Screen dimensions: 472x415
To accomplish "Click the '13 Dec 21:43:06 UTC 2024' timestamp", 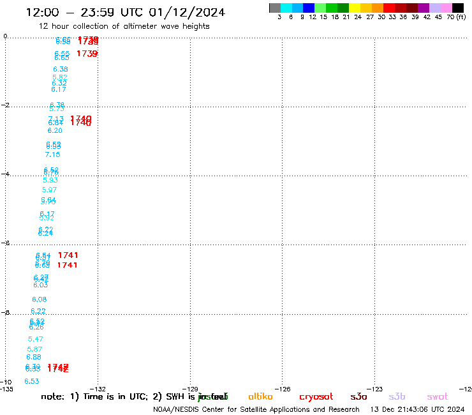I will click(418, 410).
